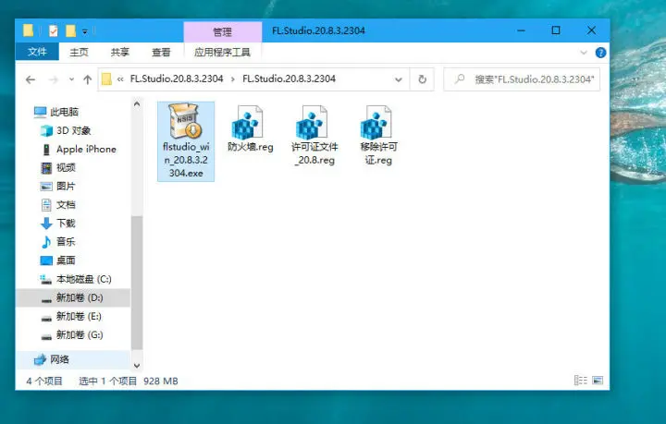Open recent locations dropdown arrow
Image resolution: width=666 pixels, height=424 pixels.
click(71, 79)
